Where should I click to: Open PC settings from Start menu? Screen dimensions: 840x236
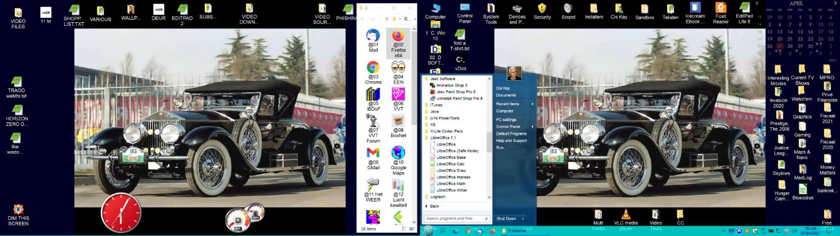pyautogui.click(x=506, y=119)
